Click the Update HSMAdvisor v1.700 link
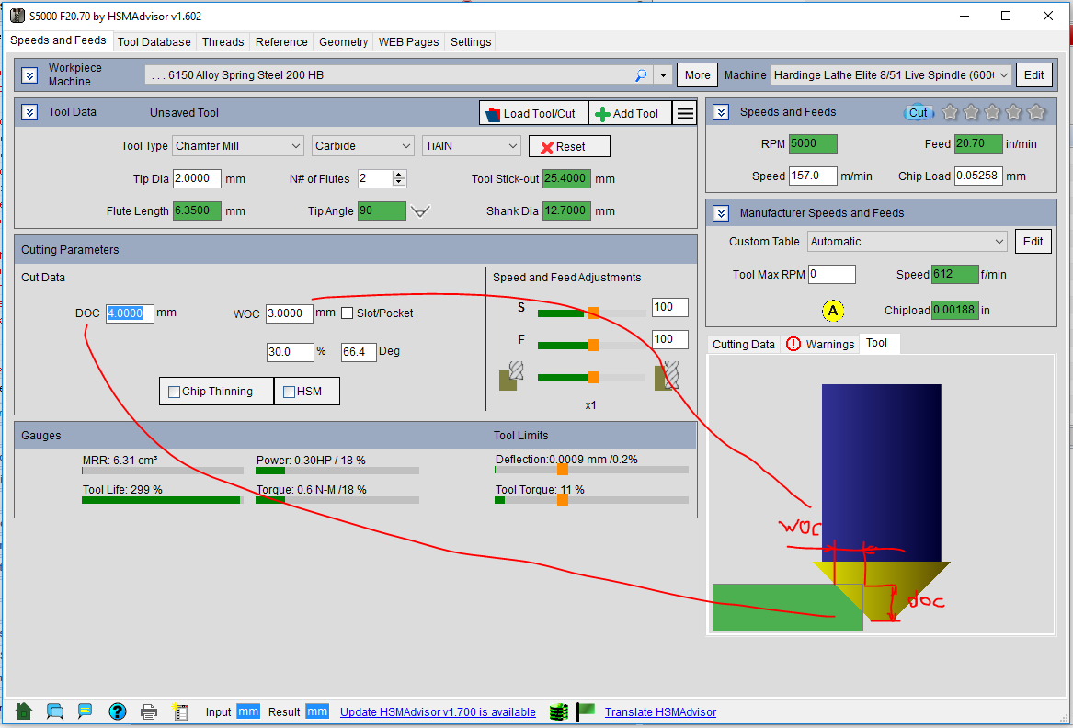 tap(438, 712)
